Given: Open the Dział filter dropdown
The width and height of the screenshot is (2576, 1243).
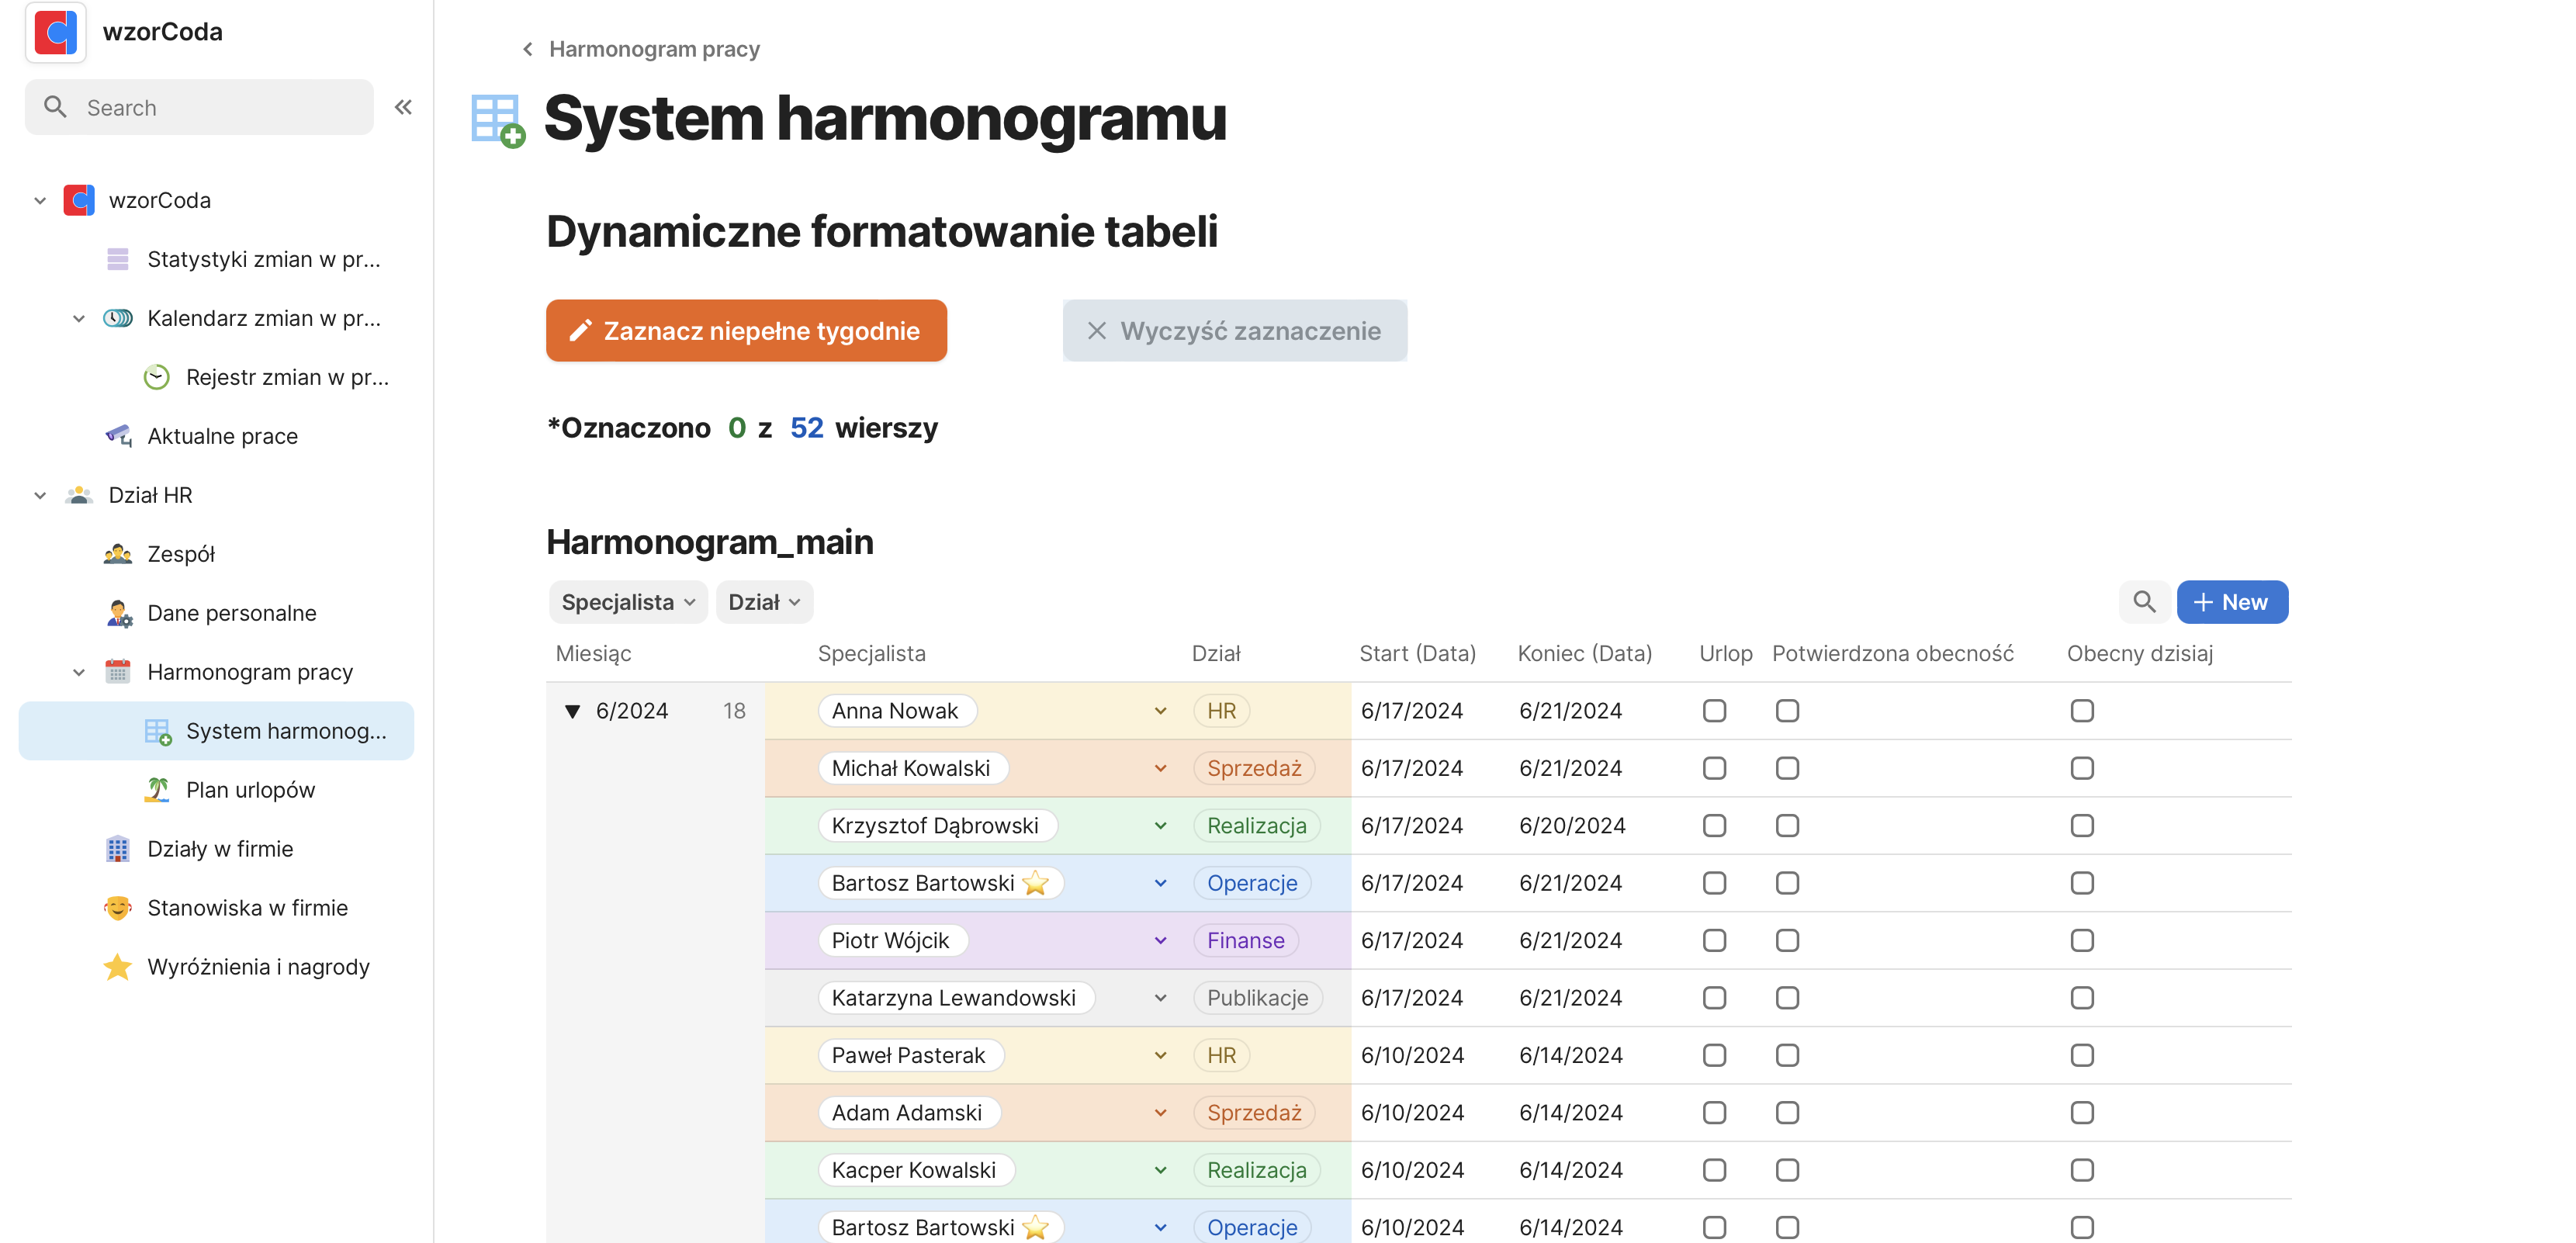Looking at the screenshot, I should (x=764, y=601).
